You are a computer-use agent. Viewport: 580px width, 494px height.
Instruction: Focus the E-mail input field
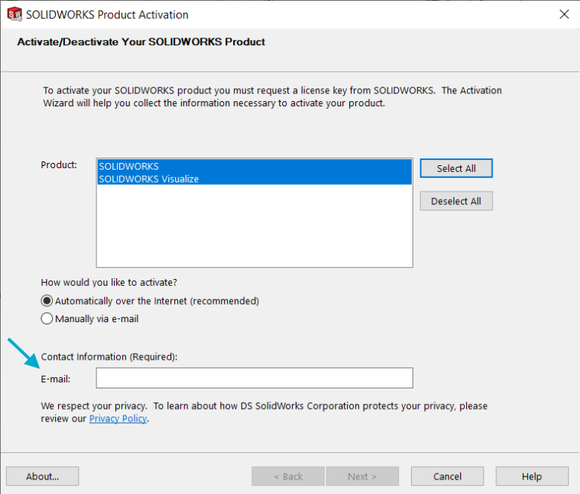[254, 378]
